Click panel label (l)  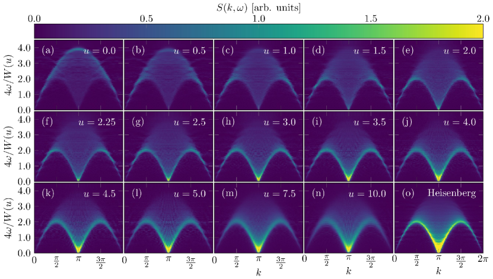click(137, 193)
